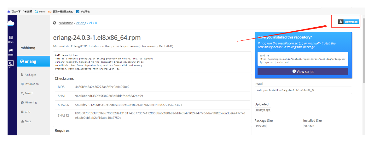Click the "10 days ago" uploaded value
365x141 pixels.
pos(263,110)
